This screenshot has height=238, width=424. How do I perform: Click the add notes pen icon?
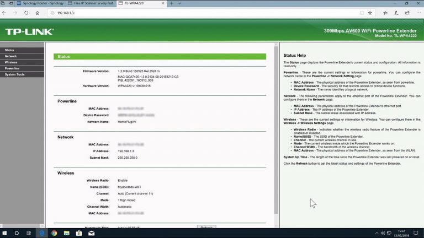396,13
